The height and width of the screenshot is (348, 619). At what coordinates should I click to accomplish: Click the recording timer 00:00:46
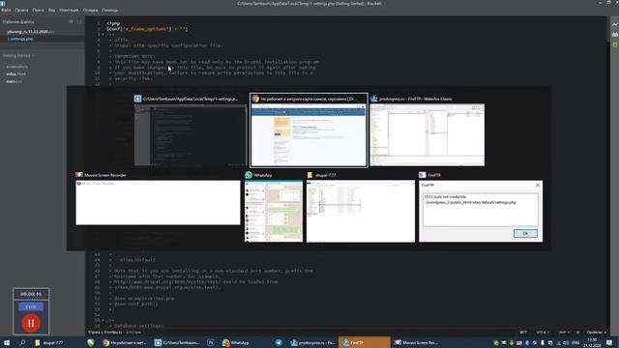31,294
